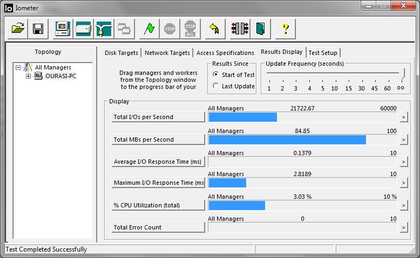
Task: Click Maximum I/O Response Time button
Action: [158, 183]
